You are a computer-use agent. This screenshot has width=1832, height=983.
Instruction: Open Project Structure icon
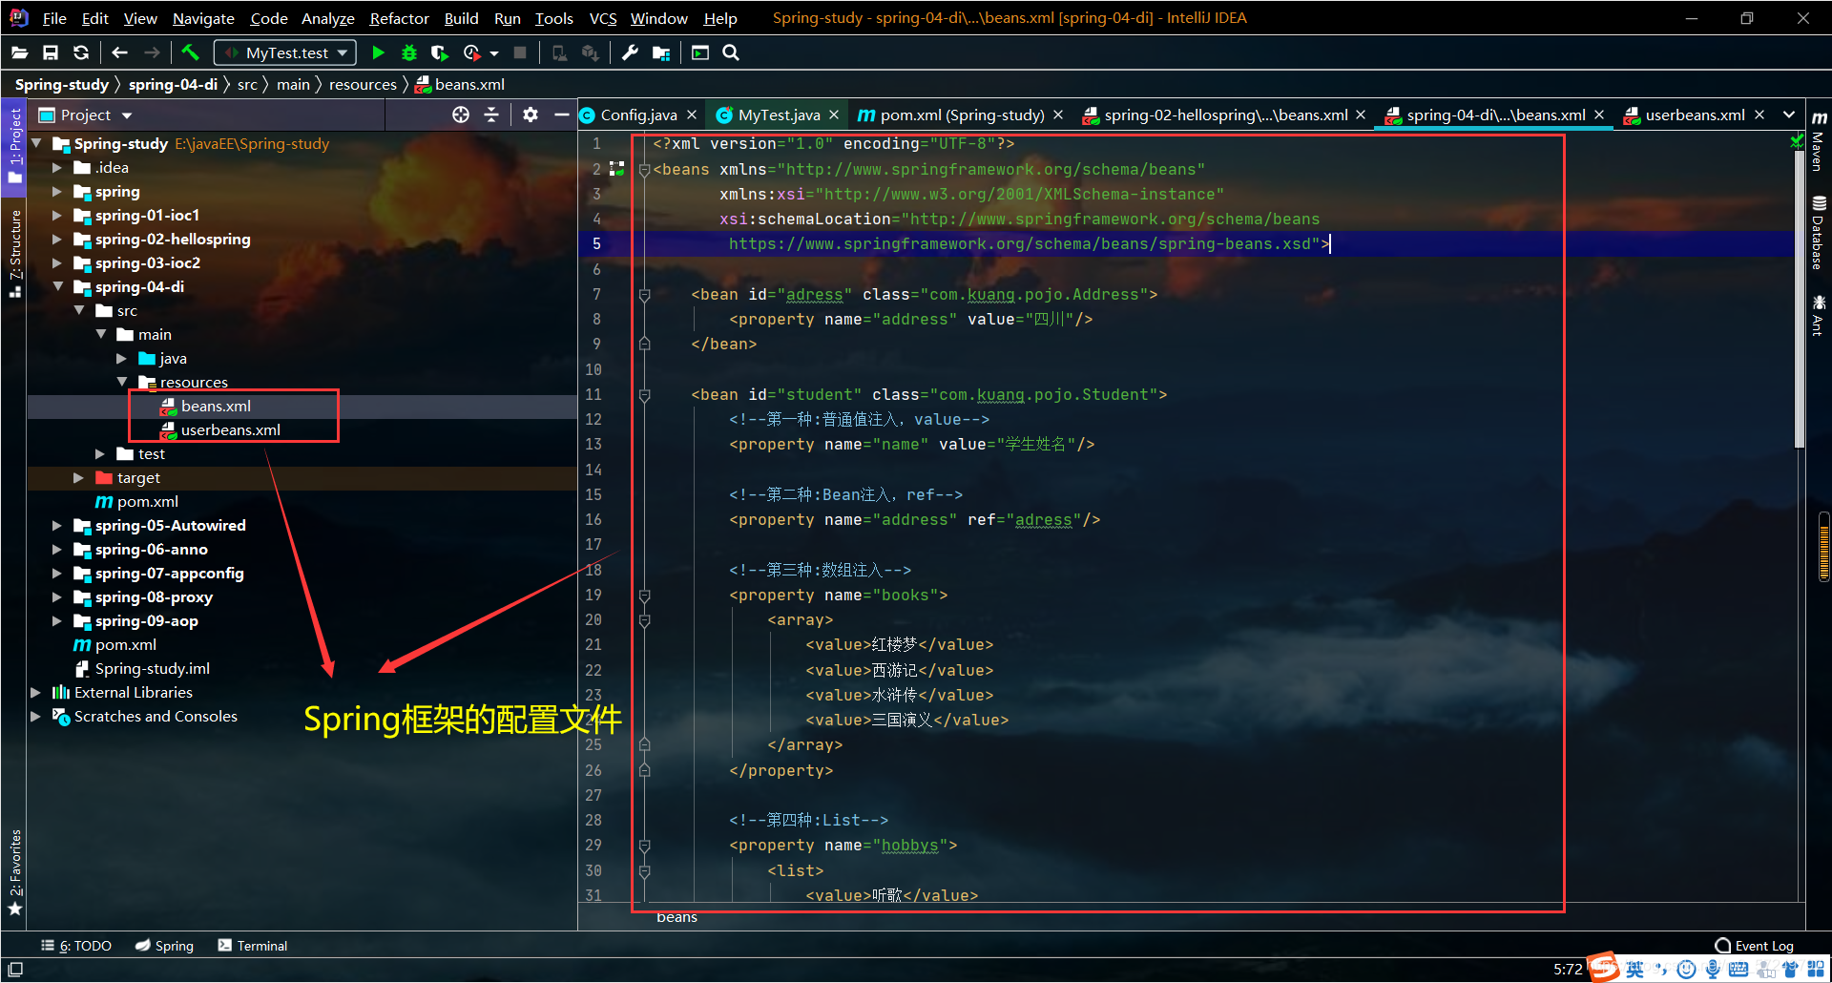(x=661, y=53)
